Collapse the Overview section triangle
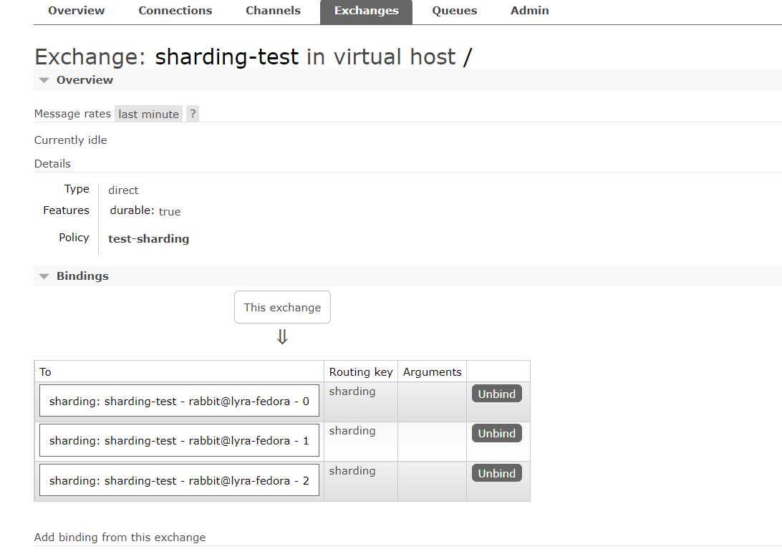 tap(44, 80)
